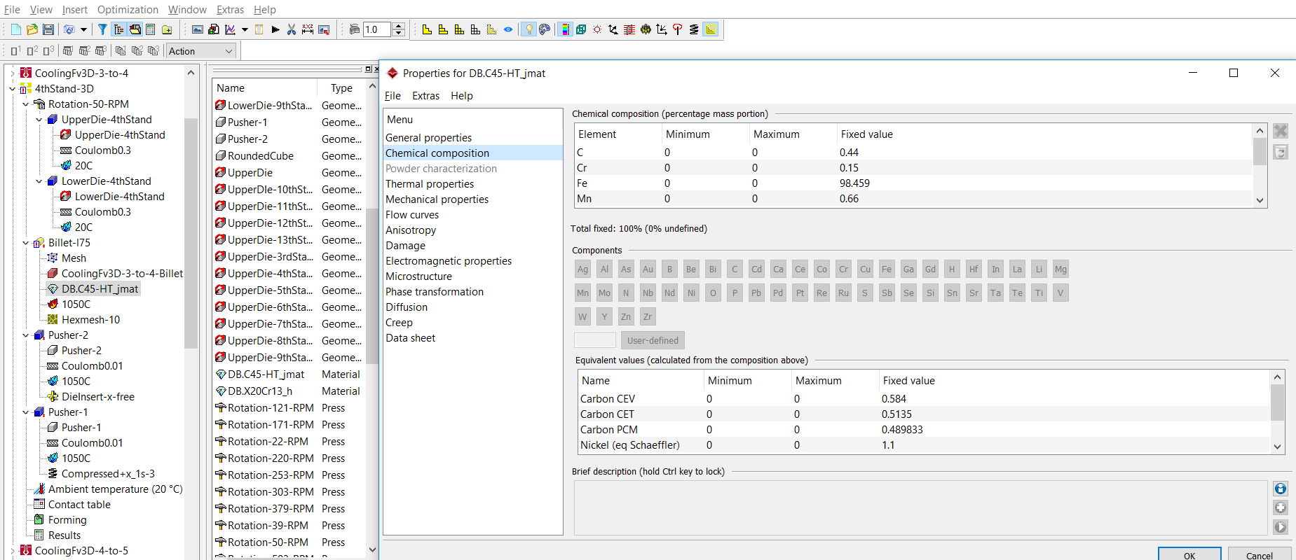Click the chart graph toolbar icon

coord(230,29)
